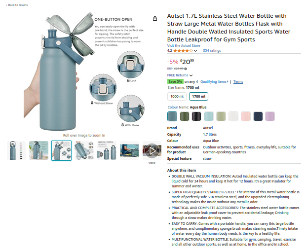Select the white colour swatch
Viewport: 306px width, 250px height.
233,116
